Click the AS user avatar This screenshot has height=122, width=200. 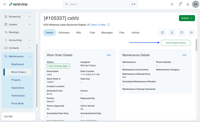(x=195, y=4)
